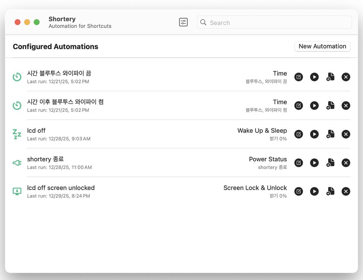Viewport: 363px width, 280px height.
Task: Run the 시간 이후 블루투스 와이파이 켬 automation
Action: (x=314, y=105)
